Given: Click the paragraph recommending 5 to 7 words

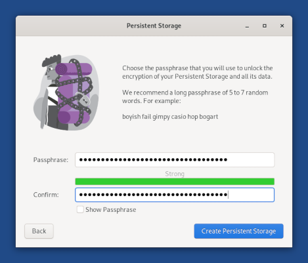Looking at the screenshot, I should point(195,96).
